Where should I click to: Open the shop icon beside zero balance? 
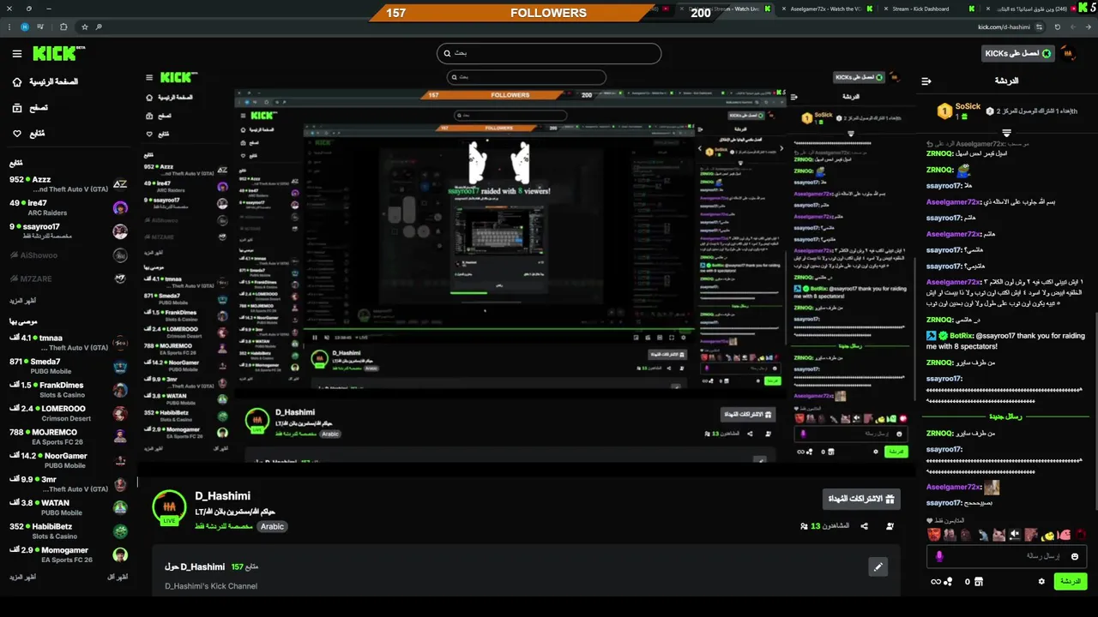980,581
